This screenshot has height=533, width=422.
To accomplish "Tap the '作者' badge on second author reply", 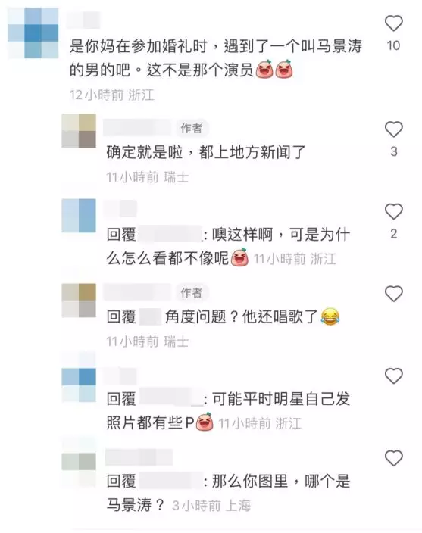I will point(192,292).
